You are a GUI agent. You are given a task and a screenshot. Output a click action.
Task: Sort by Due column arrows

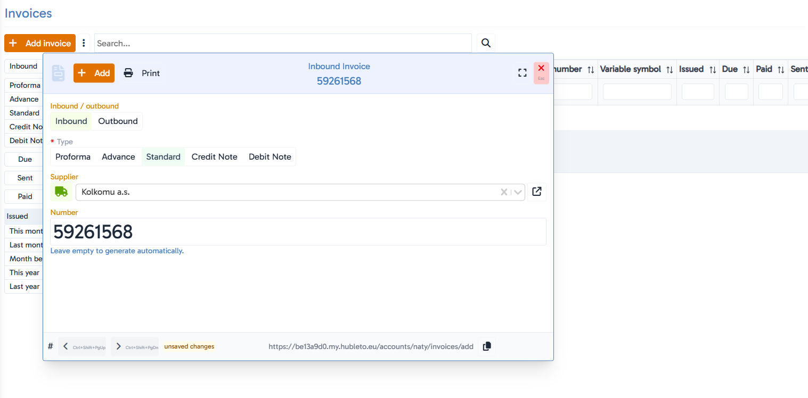(746, 70)
